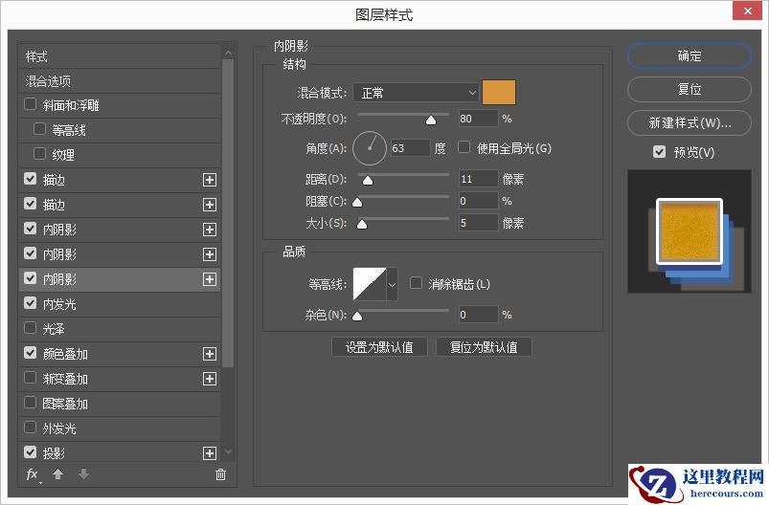The width and height of the screenshot is (769, 505).
Task: Click the style preview thumbnail
Action: tap(690, 231)
